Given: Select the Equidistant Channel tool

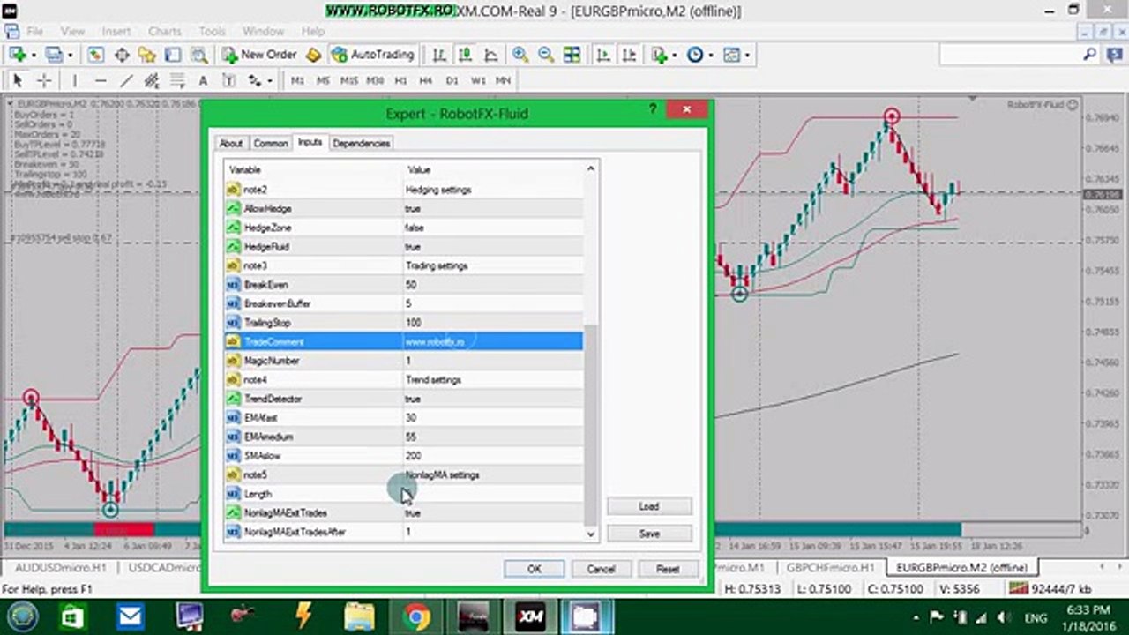Looking at the screenshot, I should click(152, 80).
